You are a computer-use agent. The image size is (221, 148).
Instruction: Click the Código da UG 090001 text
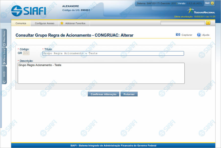pos(76,10)
